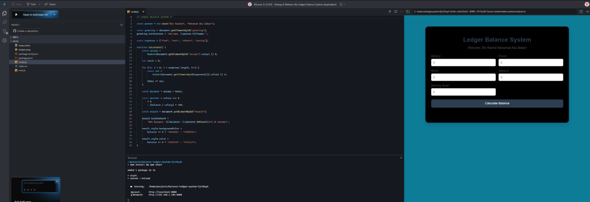
Task: Click the Fork button
Action: [x=31, y=4]
